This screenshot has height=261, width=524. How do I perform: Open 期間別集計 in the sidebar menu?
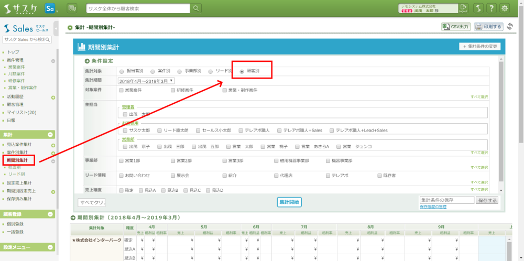[20, 160]
